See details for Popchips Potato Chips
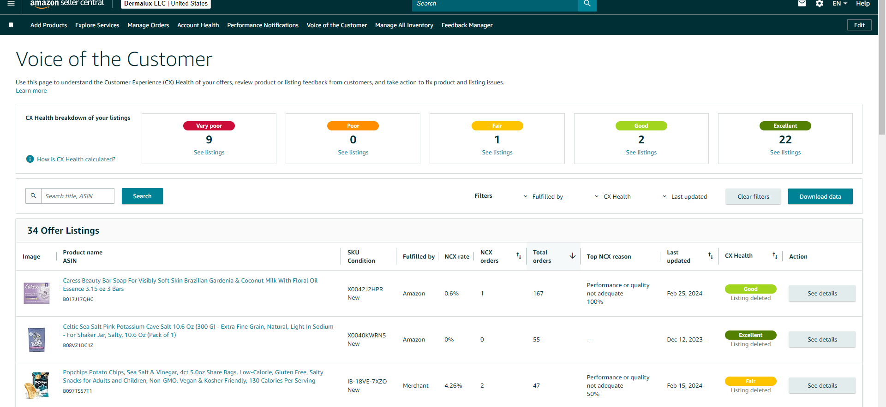886x407 pixels. pos(822,386)
